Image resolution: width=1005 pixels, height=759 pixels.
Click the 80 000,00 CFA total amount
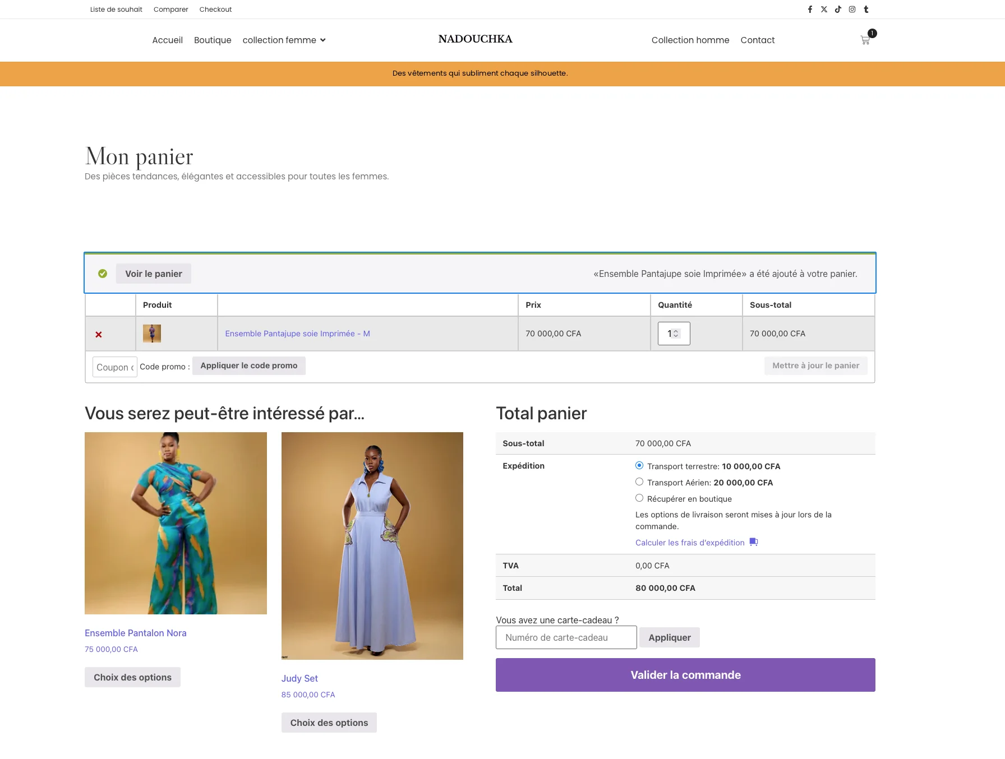pyautogui.click(x=665, y=588)
